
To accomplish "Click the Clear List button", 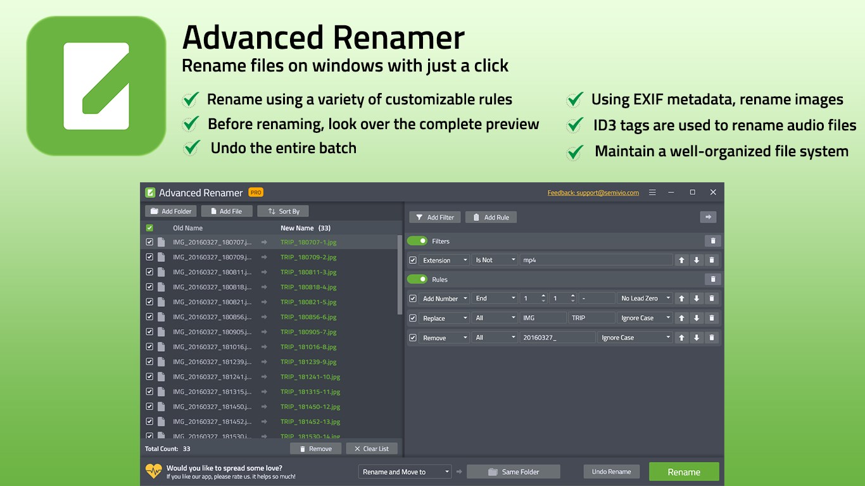I will [372, 449].
